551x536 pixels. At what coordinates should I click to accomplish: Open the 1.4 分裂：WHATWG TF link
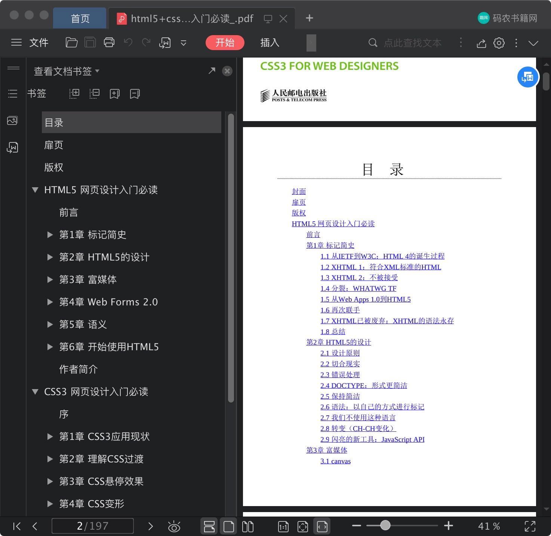point(358,288)
